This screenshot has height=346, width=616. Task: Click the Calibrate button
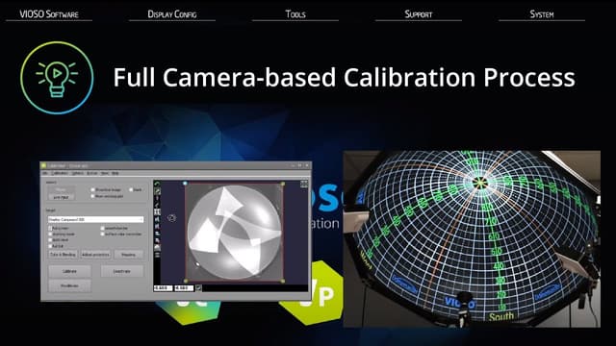70,271
